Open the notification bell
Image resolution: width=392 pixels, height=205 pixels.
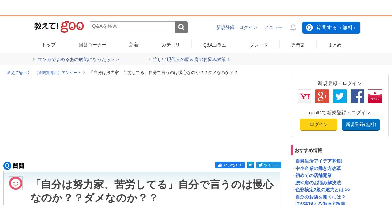pos(293,27)
